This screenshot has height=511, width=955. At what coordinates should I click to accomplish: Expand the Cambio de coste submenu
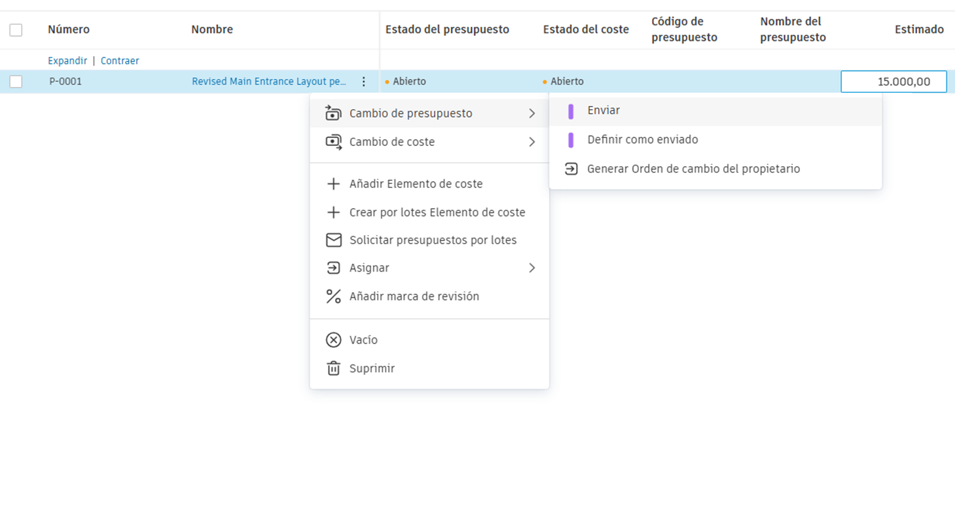pyautogui.click(x=532, y=141)
